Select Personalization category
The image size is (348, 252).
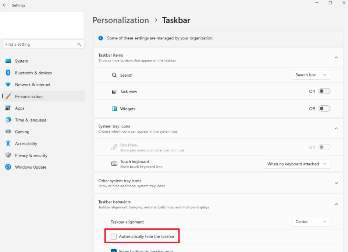coord(43,96)
